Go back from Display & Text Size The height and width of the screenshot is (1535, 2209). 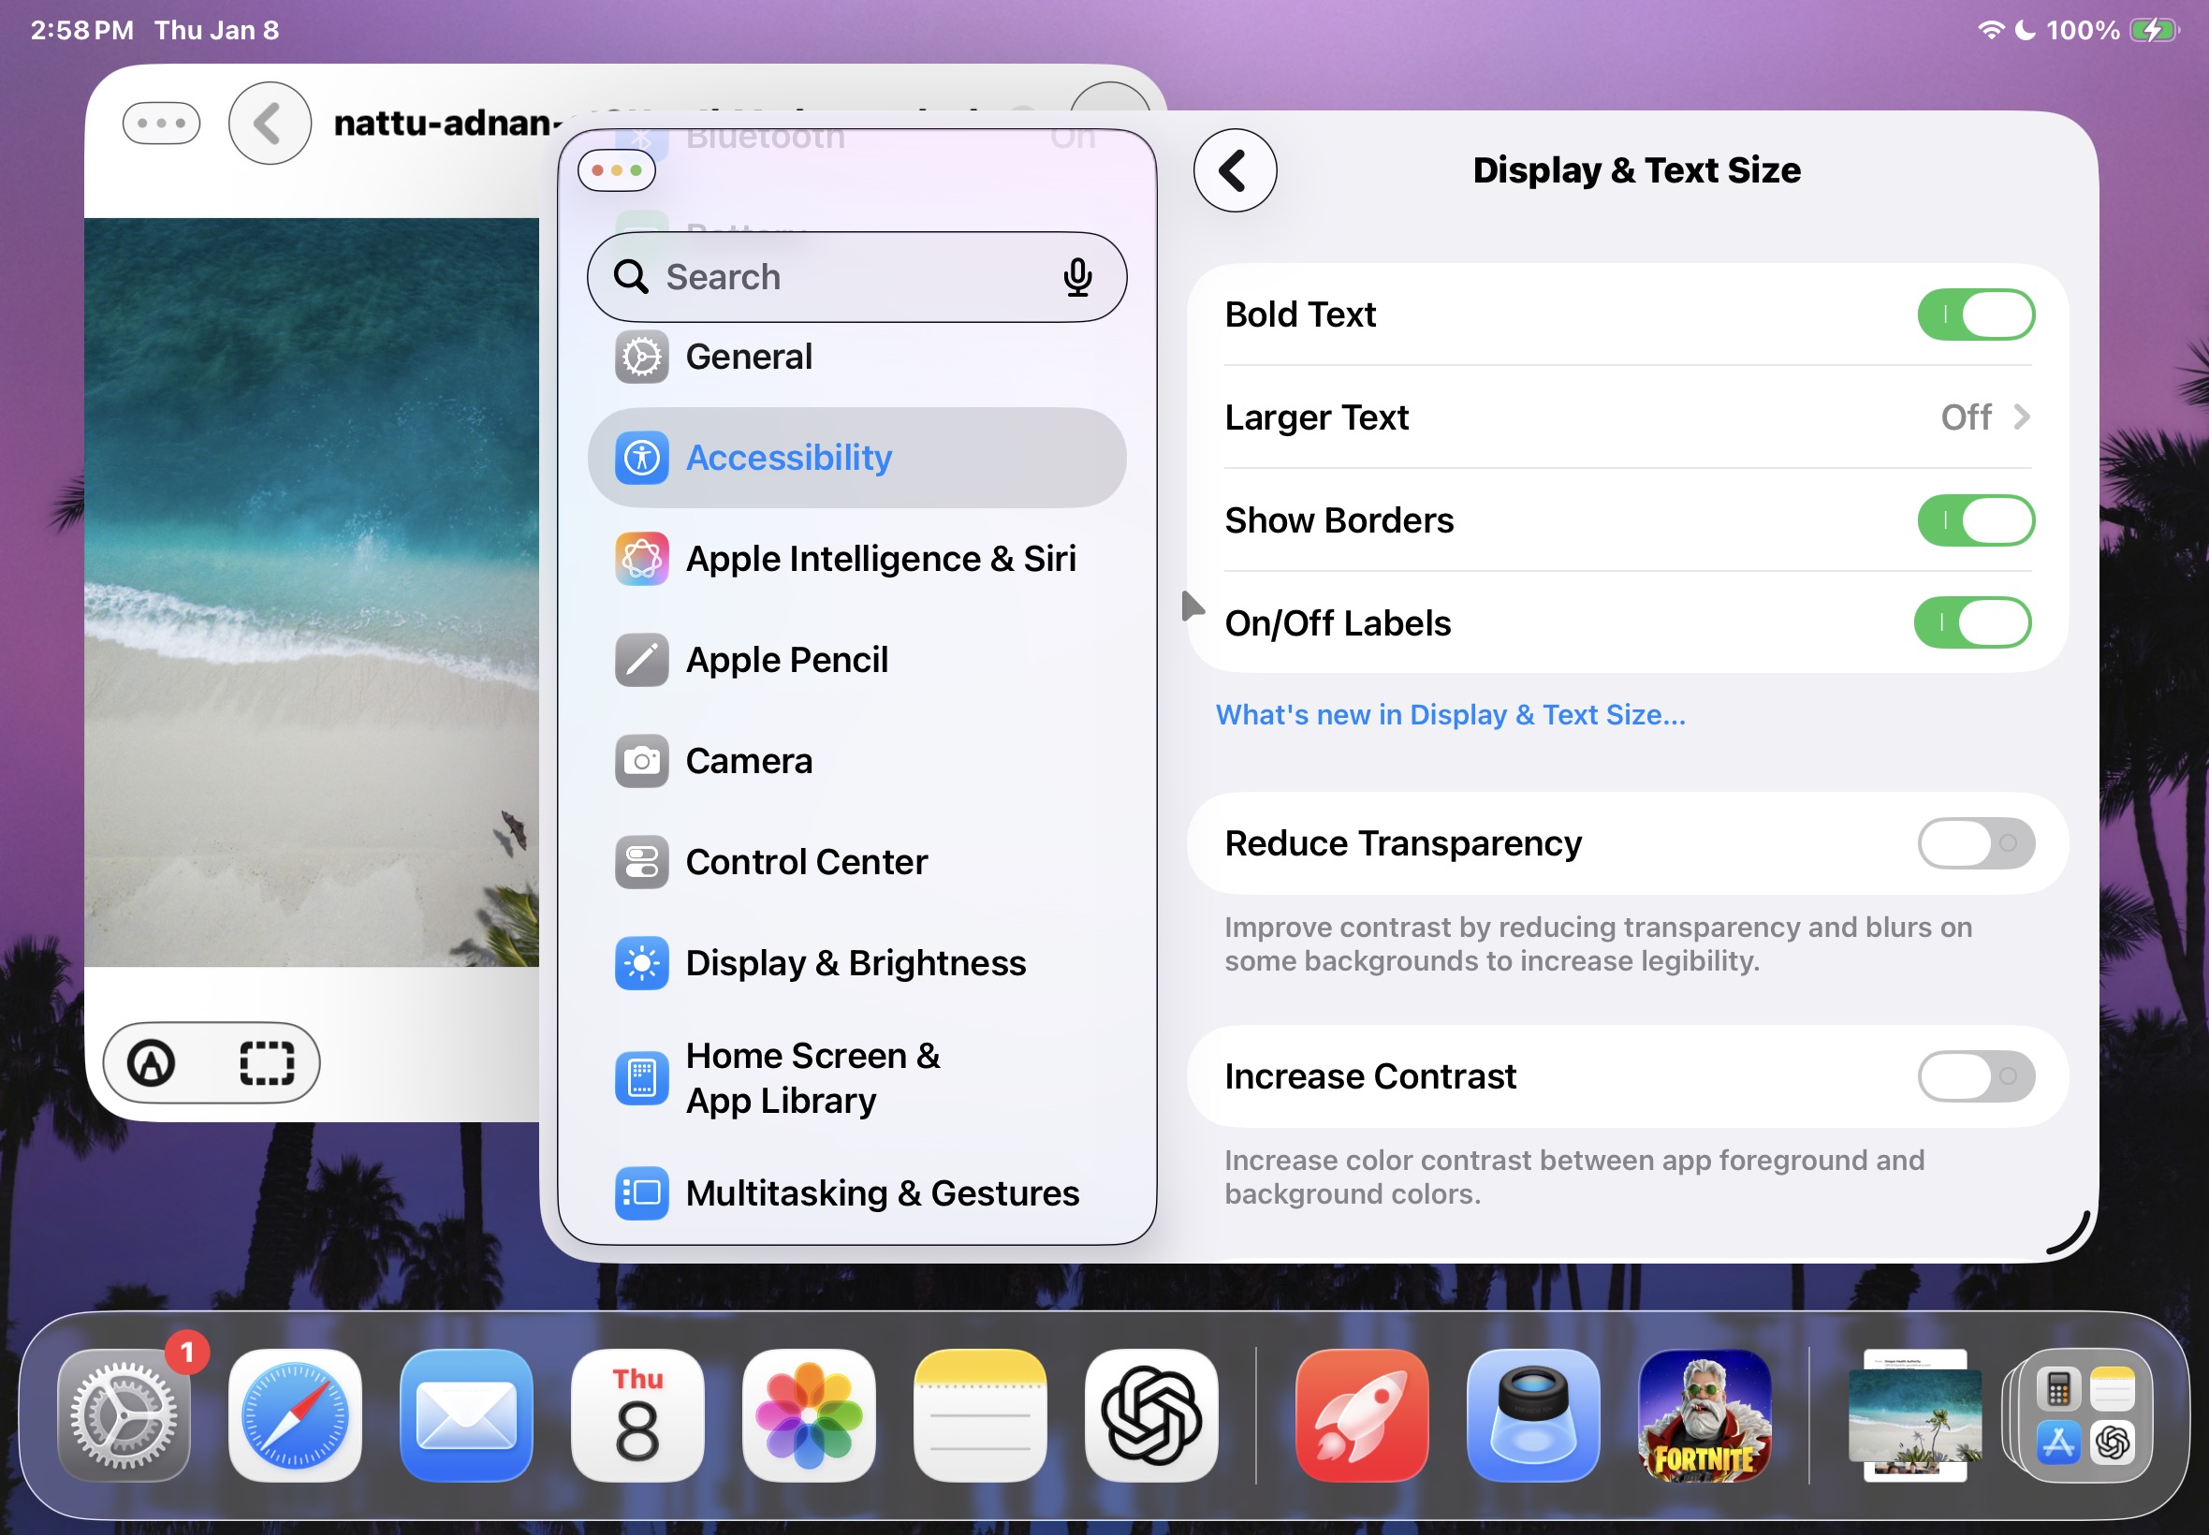point(1234,171)
